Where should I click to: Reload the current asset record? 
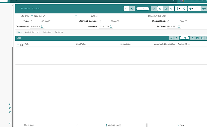(x=171, y=9)
